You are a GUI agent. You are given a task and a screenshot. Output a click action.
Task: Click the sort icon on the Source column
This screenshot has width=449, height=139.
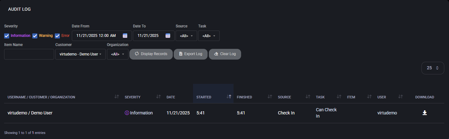(308, 97)
